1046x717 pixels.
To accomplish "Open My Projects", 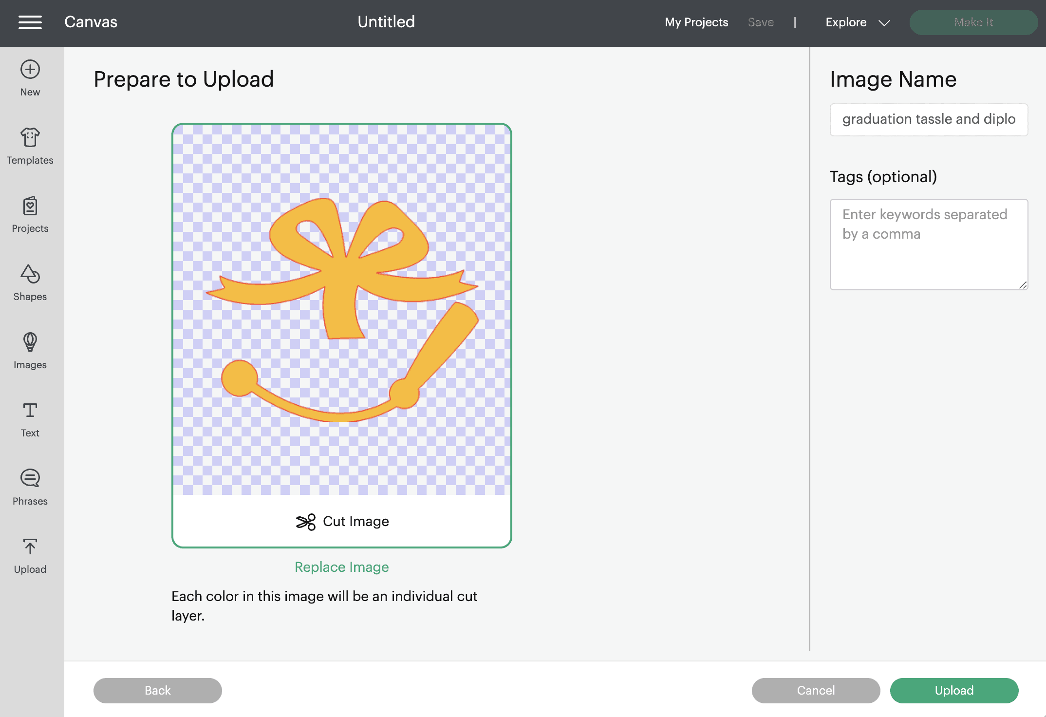I will click(x=696, y=22).
